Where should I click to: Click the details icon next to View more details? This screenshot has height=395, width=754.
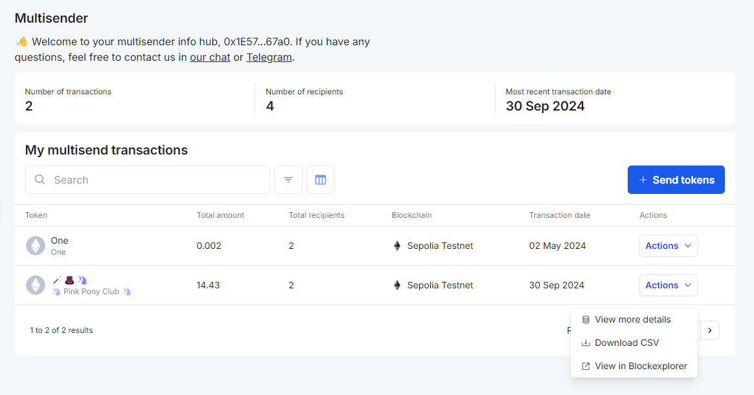pos(586,319)
